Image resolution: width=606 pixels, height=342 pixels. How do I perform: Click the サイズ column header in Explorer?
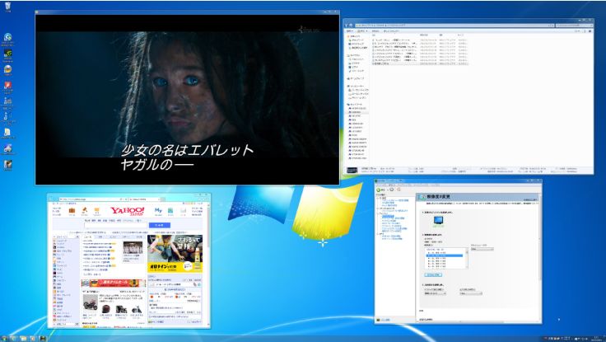coord(460,35)
